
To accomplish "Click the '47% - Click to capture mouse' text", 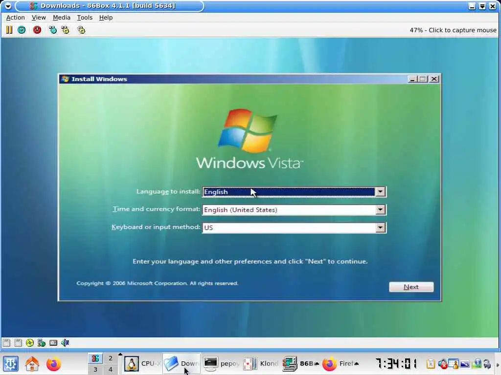I will point(453,30).
